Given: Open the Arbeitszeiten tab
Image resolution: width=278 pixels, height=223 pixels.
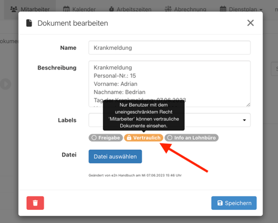Looking at the screenshot, I should tap(130, 9).
